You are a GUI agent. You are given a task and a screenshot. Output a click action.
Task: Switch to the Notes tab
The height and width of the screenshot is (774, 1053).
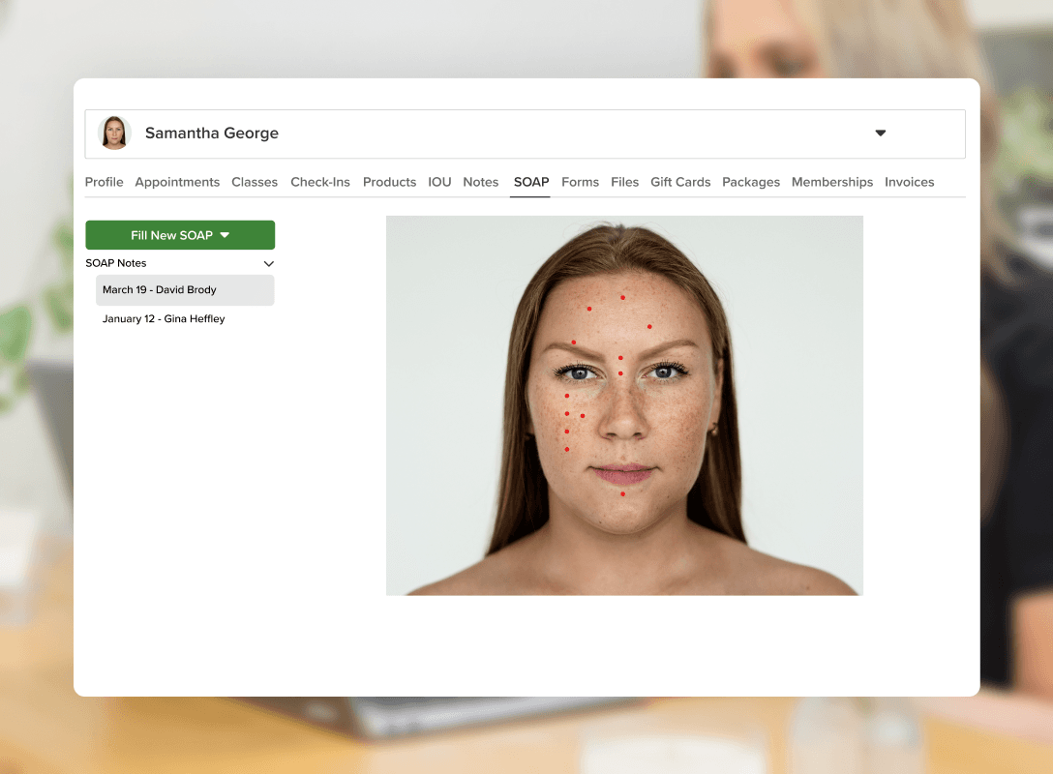click(480, 182)
